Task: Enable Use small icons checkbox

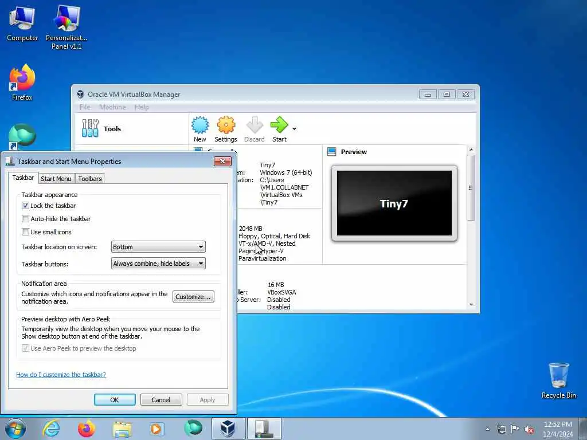Action: pos(25,232)
